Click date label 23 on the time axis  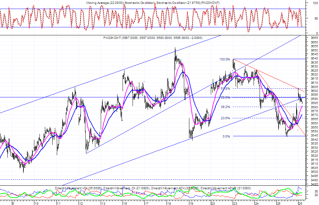(235, 203)
